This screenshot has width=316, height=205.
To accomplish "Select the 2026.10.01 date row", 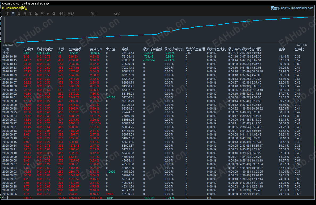I will coord(158,97).
